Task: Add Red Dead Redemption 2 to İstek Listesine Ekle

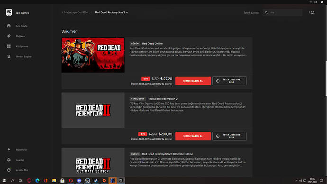Action: click(x=229, y=136)
